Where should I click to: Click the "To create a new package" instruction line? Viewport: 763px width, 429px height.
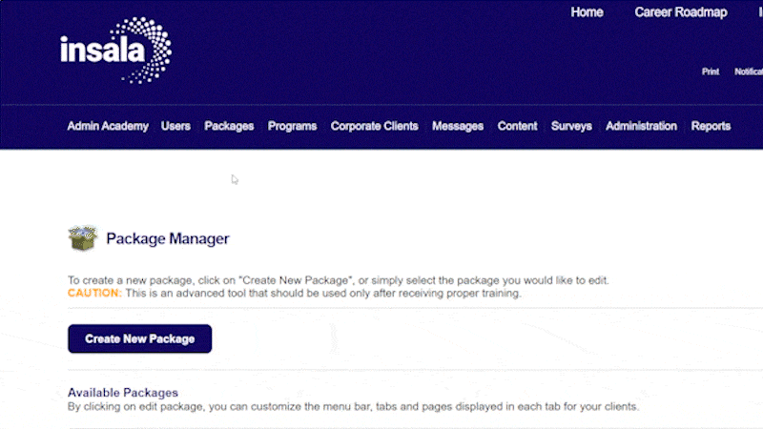[x=339, y=280]
